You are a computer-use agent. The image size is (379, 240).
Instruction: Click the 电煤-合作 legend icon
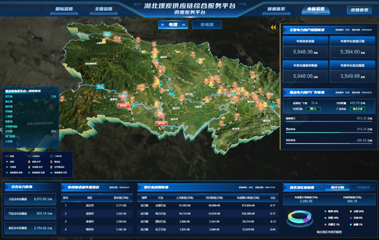click(29, 161)
